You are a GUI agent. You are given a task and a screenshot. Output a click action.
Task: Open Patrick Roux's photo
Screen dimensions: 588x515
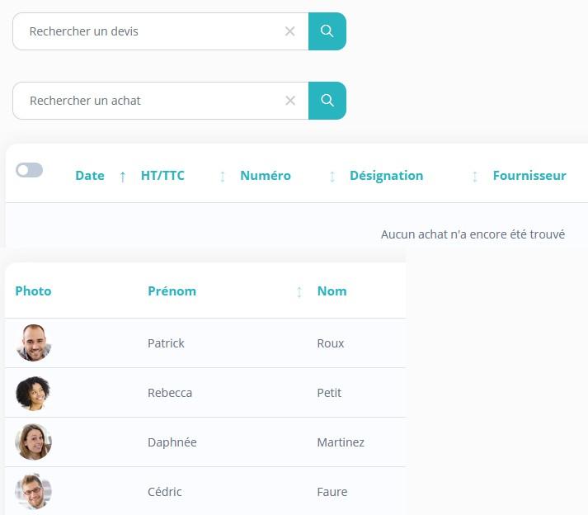[x=33, y=343]
